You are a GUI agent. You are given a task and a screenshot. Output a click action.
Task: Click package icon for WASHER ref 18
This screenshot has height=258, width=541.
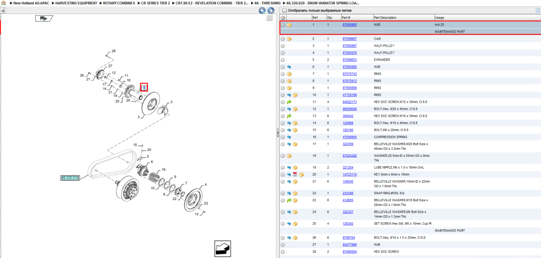tap(289, 156)
